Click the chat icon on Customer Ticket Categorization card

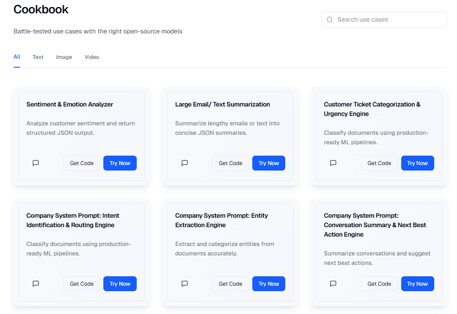click(x=333, y=163)
